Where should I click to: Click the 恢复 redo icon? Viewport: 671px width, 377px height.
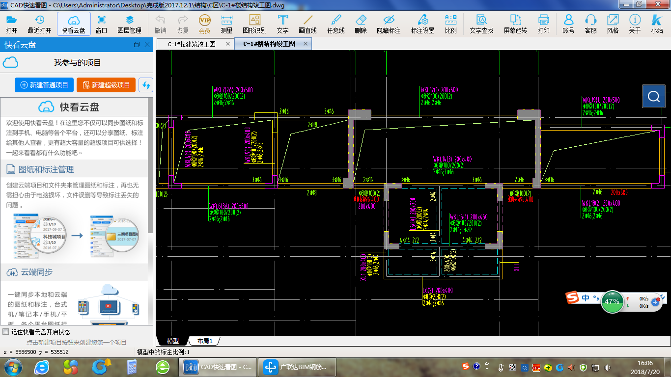(x=183, y=24)
